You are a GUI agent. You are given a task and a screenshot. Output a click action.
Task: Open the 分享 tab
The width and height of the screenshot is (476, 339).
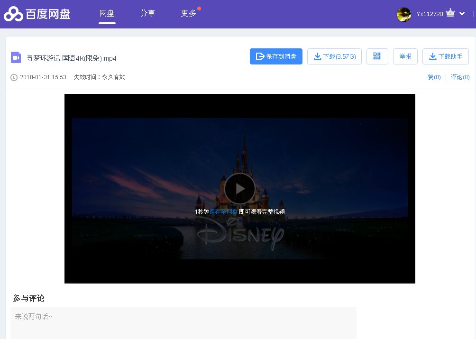tap(147, 14)
